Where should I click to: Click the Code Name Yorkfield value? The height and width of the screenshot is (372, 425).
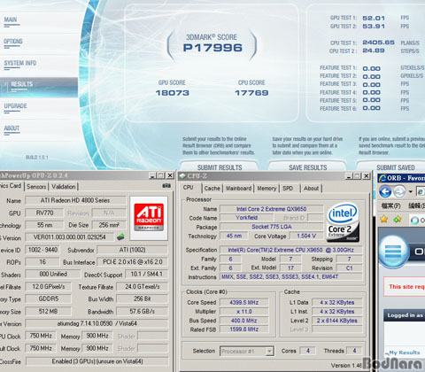(247, 218)
